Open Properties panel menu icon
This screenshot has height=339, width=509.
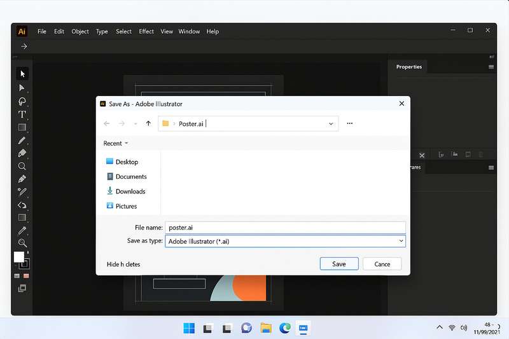[491, 67]
